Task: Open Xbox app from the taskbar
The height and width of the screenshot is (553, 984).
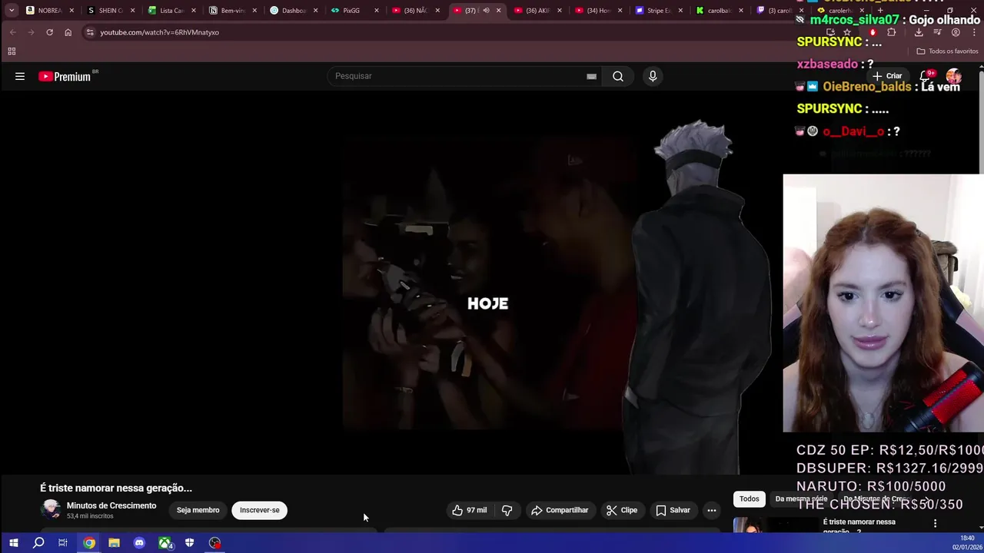Action: click(x=165, y=543)
